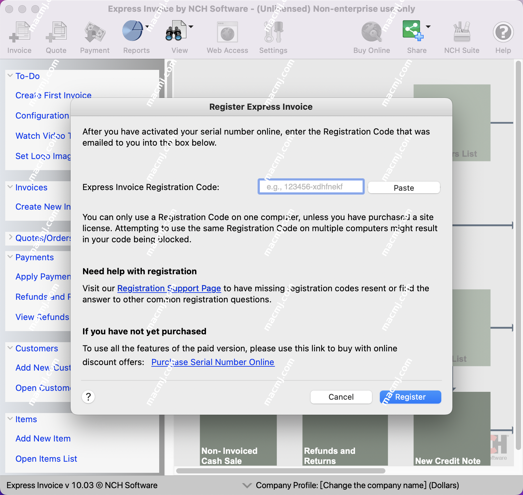This screenshot has height=495, width=523.
Task: Click the Express Invoice v 10.03 text
Action: pos(82,485)
